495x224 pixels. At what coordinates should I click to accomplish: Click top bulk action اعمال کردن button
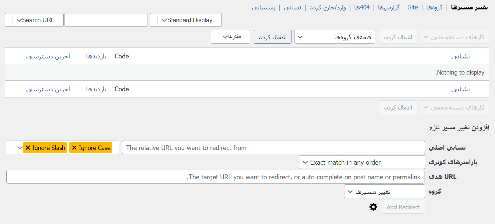click(398, 37)
